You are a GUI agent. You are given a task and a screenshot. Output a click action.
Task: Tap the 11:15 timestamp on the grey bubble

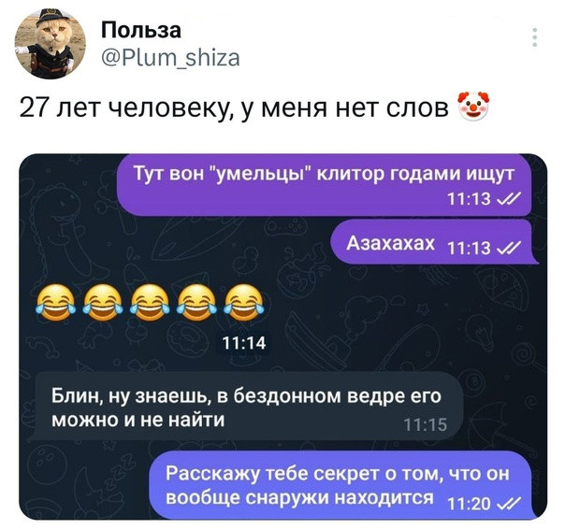coord(426,425)
